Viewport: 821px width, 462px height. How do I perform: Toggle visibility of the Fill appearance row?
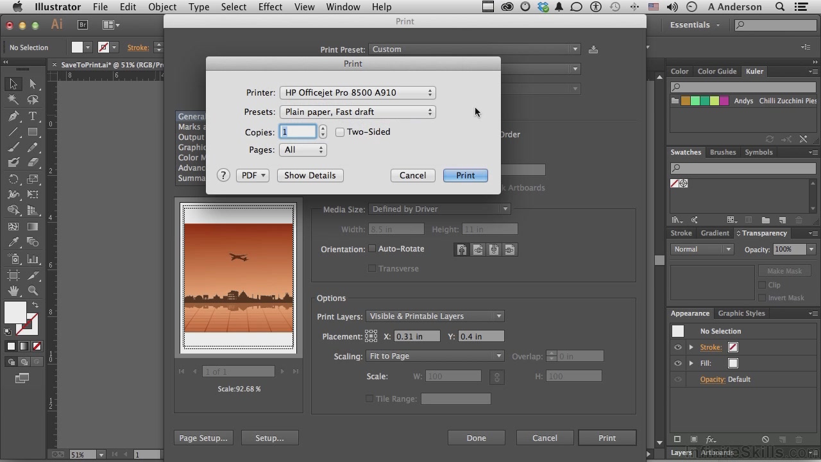tap(678, 363)
